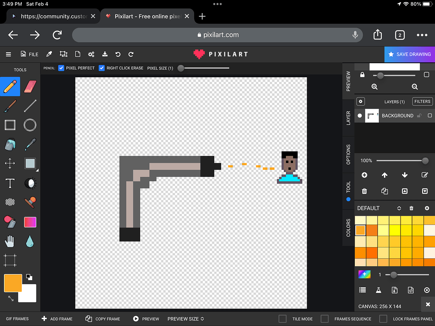The width and height of the screenshot is (435, 326).
Task: Enable Tile Mode checkbox
Action: click(x=282, y=319)
